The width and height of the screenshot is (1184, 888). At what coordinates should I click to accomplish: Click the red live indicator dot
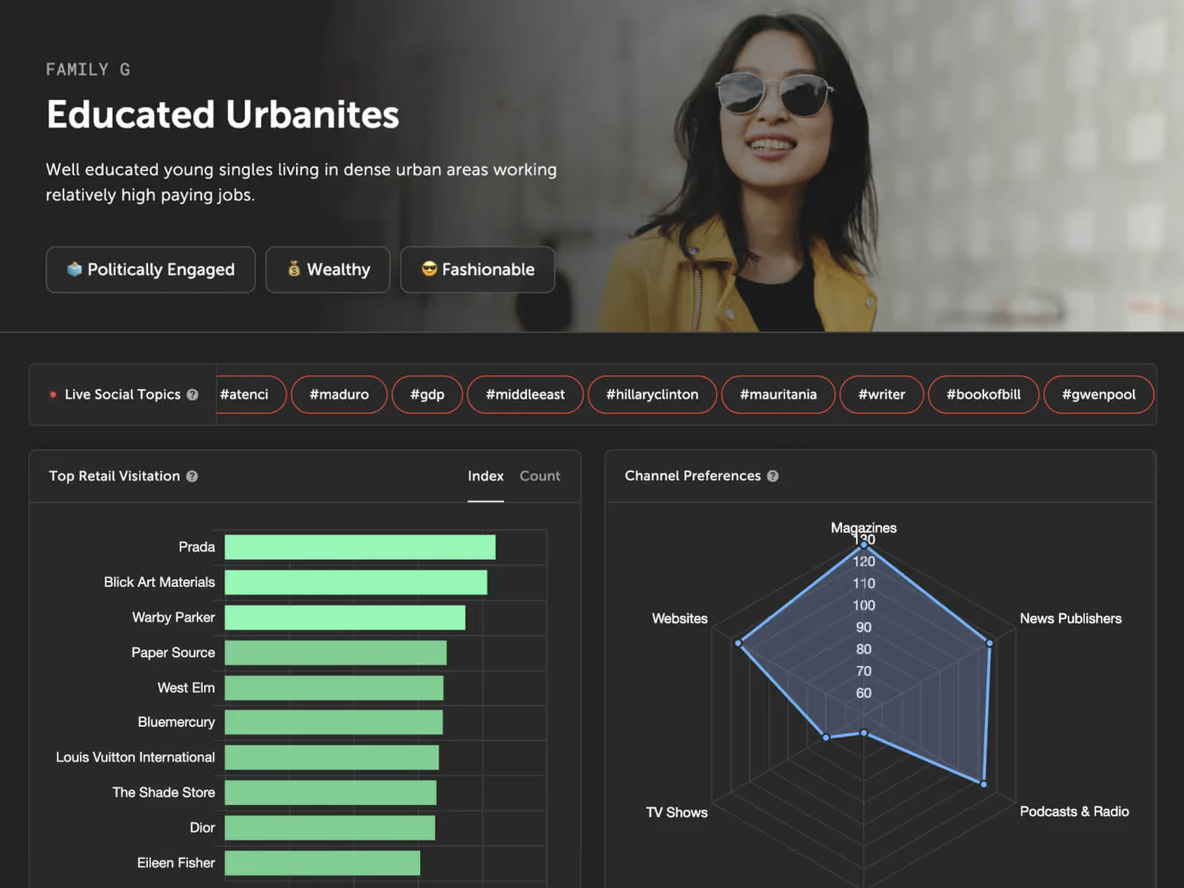pos(53,394)
